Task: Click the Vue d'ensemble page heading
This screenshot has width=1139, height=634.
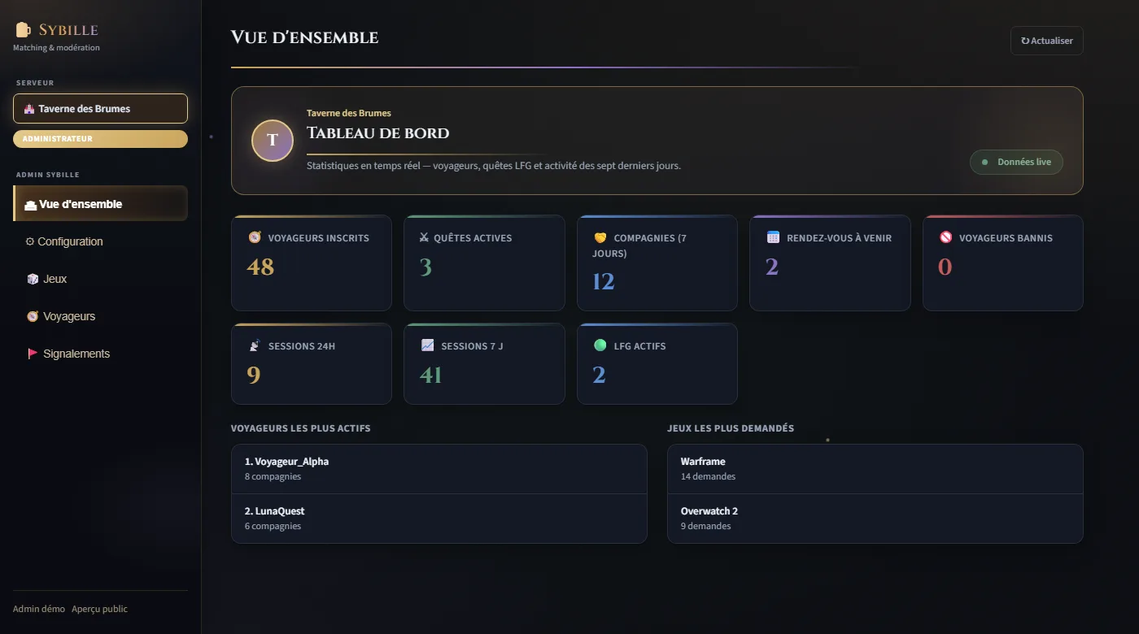Action: [304, 37]
